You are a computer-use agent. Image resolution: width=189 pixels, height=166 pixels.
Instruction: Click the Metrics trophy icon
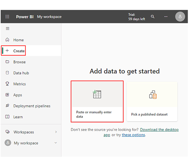point(7,84)
